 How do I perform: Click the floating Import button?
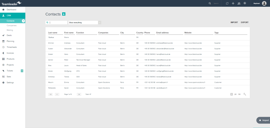[x=263, y=120]
